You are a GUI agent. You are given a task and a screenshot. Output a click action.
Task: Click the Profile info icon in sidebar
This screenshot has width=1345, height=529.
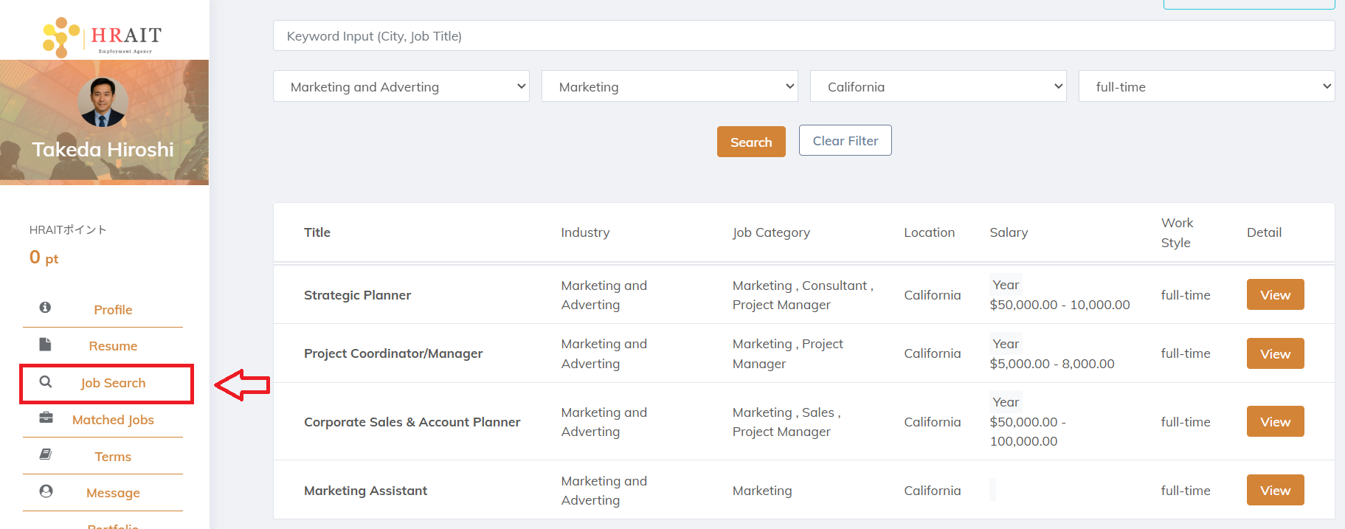point(45,308)
